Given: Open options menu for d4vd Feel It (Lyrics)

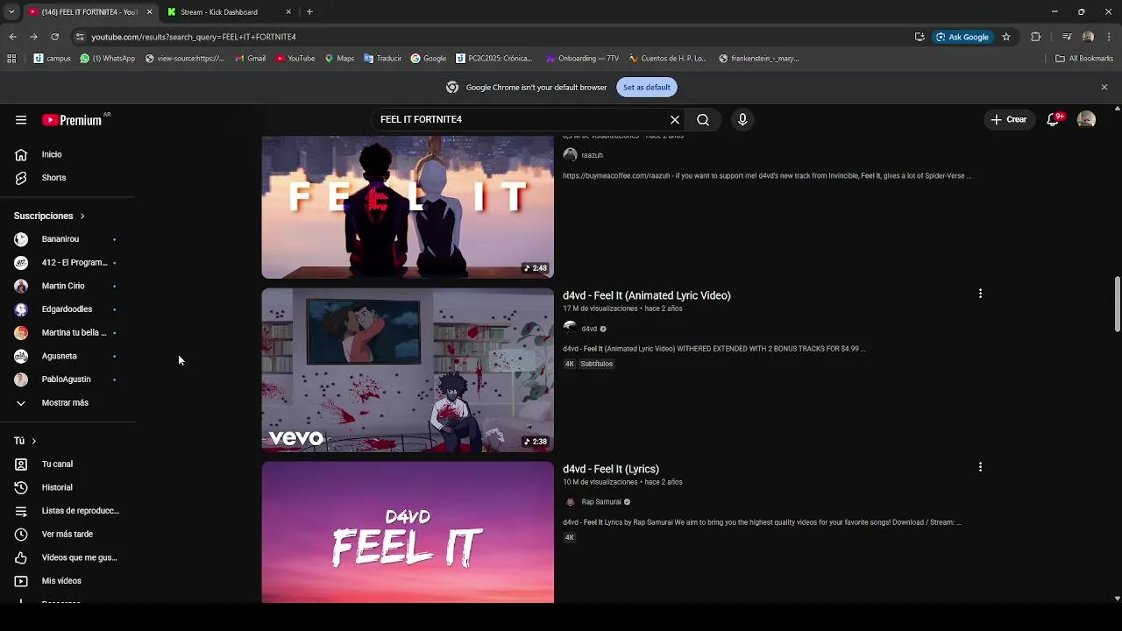Looking at the screenshot, I should (x=980, y=468).
